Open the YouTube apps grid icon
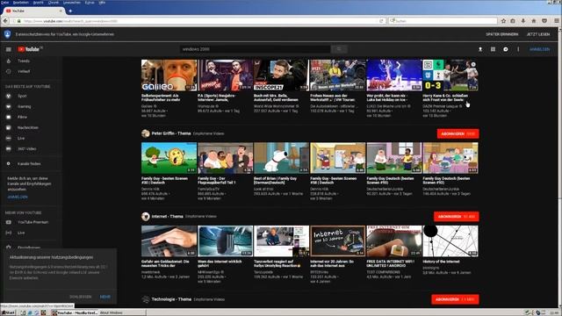562x316 pixels. click(x=494, y=49)
